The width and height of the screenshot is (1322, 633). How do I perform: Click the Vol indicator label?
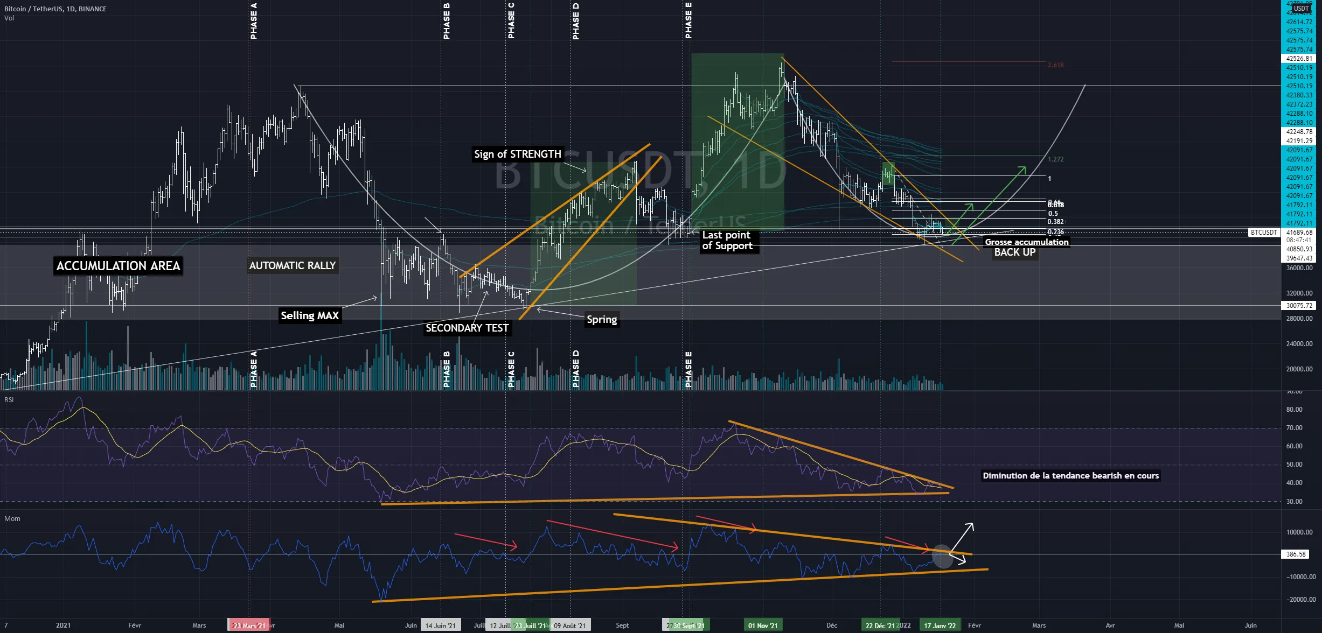9,18
